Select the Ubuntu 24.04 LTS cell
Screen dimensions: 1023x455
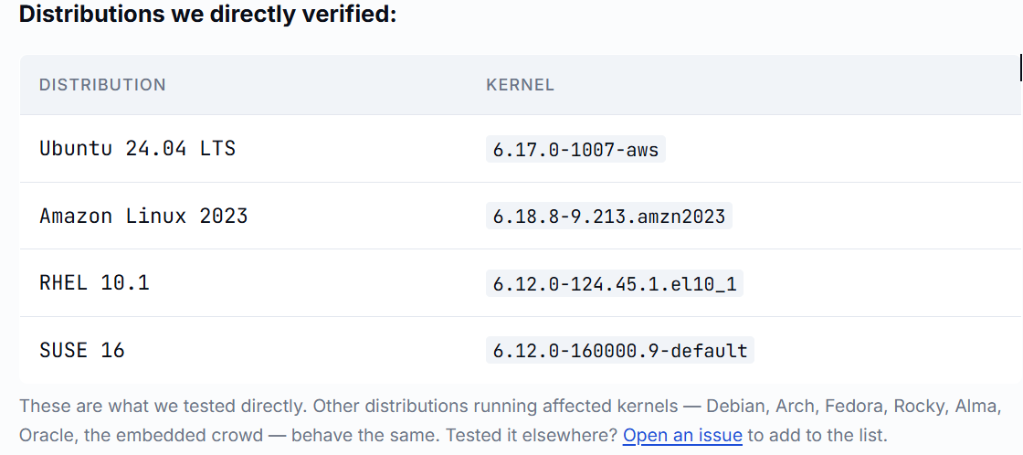[x=137, y=148]
